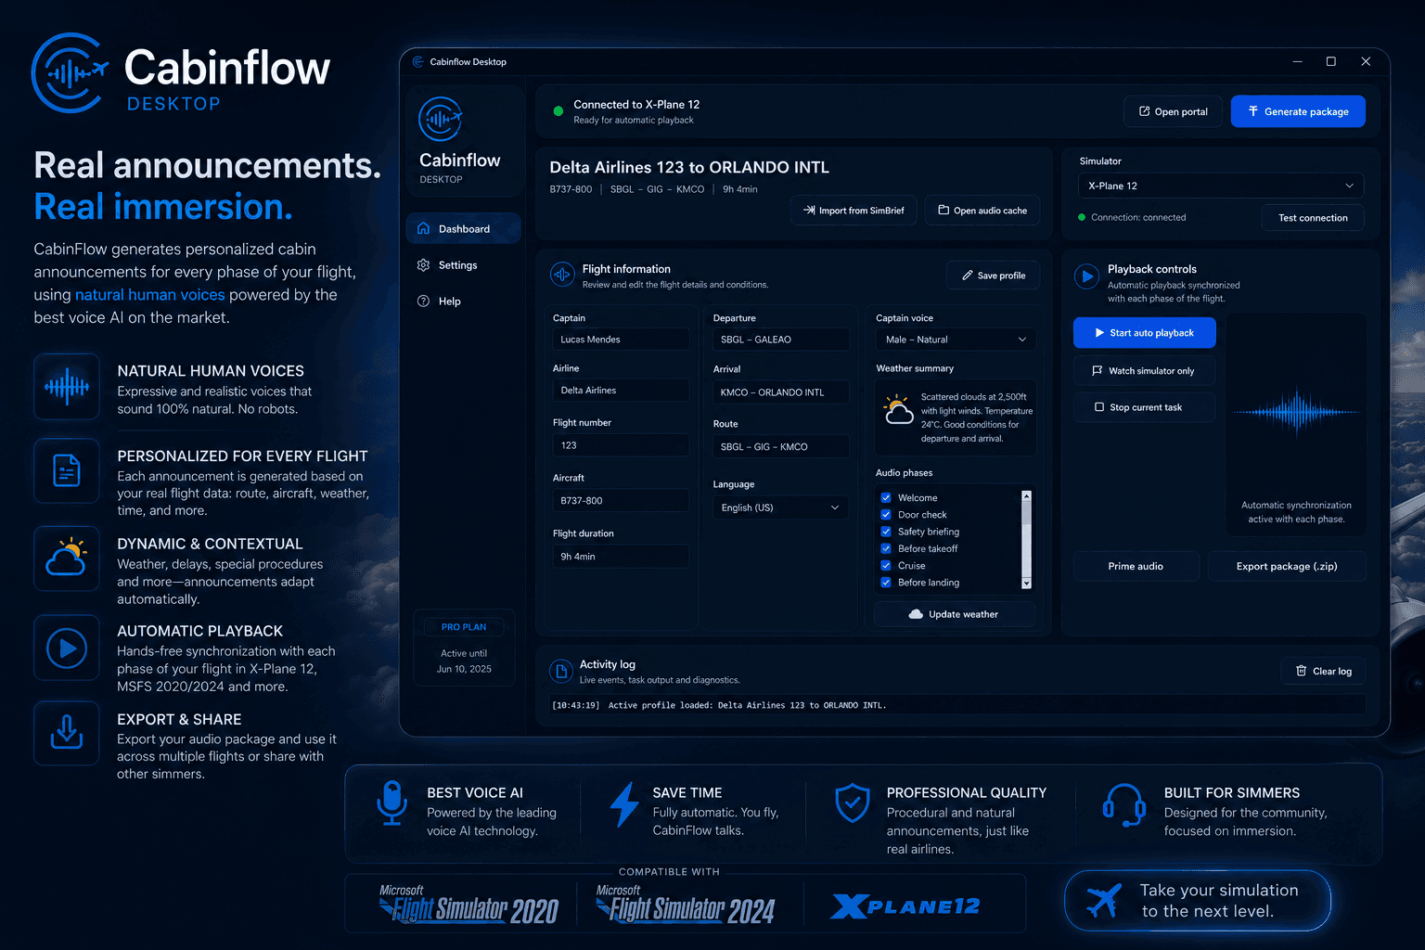This screenshot has height=950, width=1425.
Task: Clear the activity log
Action: coord(1324,672)
